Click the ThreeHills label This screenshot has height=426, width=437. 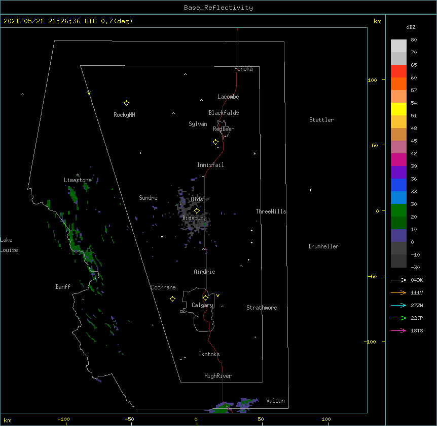(x=271, y=211)
